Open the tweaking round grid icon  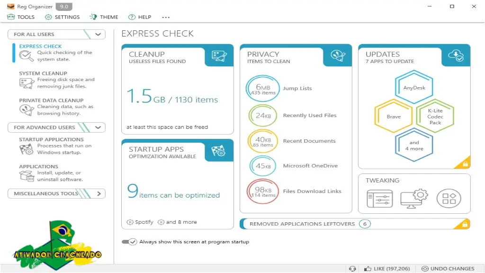point(449,199)
